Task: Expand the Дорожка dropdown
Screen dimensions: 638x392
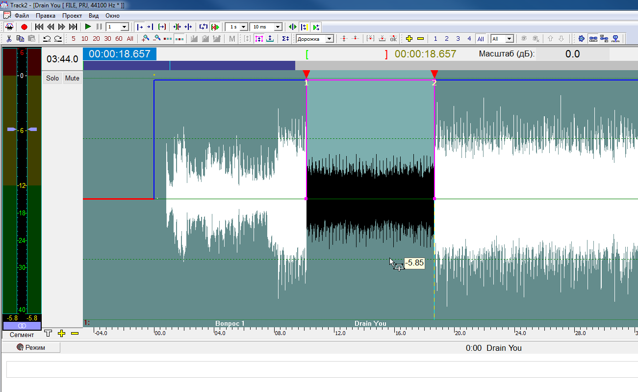Action: pyautogui.click(x=330, y=39)
